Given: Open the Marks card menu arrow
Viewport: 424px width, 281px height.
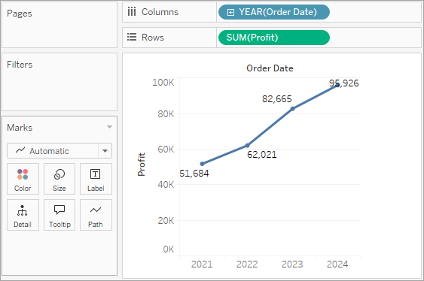Looking at the screenshot, I should coord(109,127).
